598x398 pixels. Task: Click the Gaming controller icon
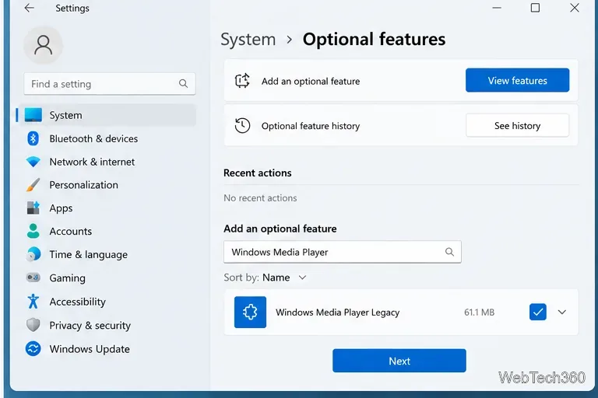tap(33, 278)
